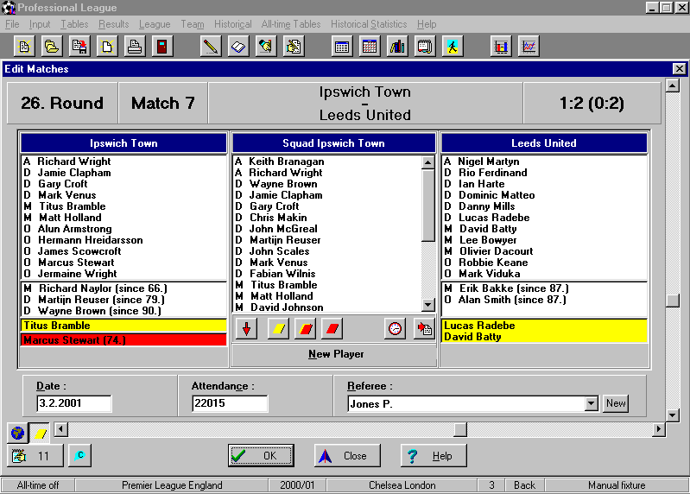Viewport: 690px width, 494px height.
Task: Open the Historical menu
Action: point(233,24)
